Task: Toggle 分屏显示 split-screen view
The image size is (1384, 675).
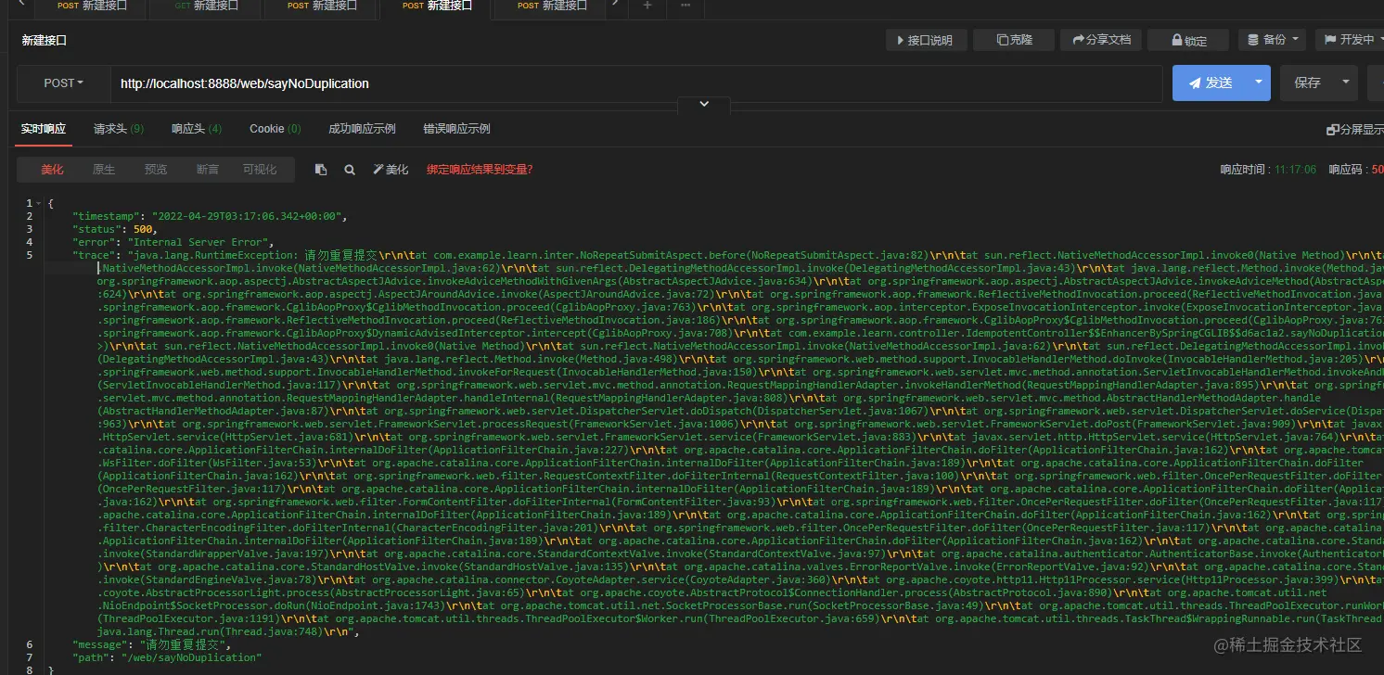Action: point(1354,130)
